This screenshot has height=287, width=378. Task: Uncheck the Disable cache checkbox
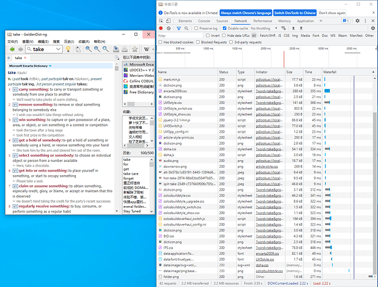click(x=225, y=29)
